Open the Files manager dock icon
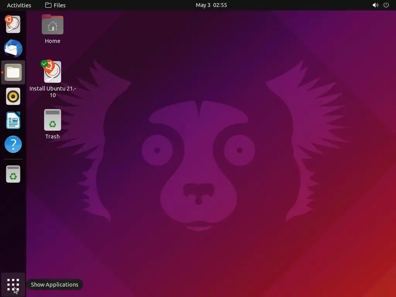This screenshot has height=297, width=396. 13,72
